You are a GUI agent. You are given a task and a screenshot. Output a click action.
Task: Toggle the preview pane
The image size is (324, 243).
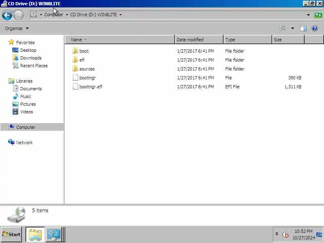coord(303,28)
